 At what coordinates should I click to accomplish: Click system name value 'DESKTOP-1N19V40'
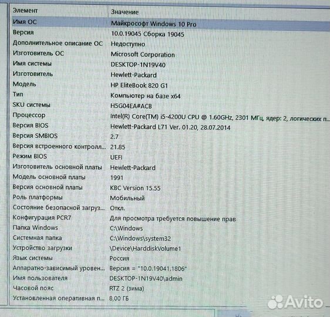[x=138, y=65]
